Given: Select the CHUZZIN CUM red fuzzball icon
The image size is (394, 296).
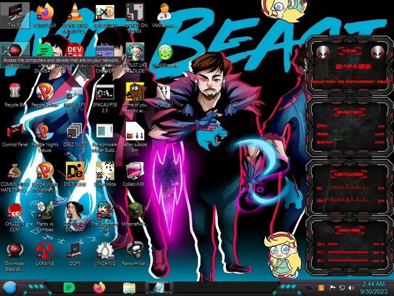Looking at the screenshot, I should coord(15,217).
